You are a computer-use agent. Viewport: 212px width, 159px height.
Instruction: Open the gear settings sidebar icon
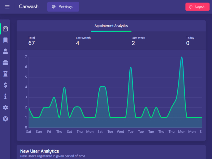[x=5, y=108]
